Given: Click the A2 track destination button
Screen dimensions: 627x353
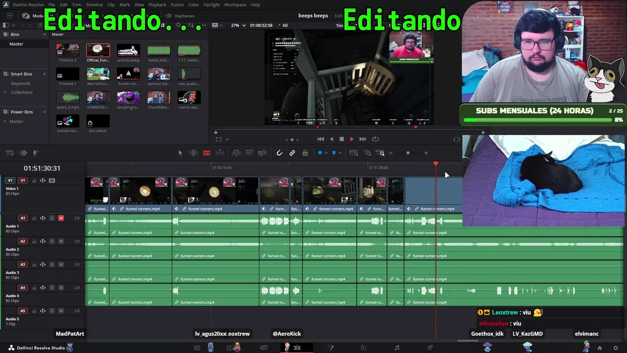Looking at the screenshot, I should click(x=23, y=241).
